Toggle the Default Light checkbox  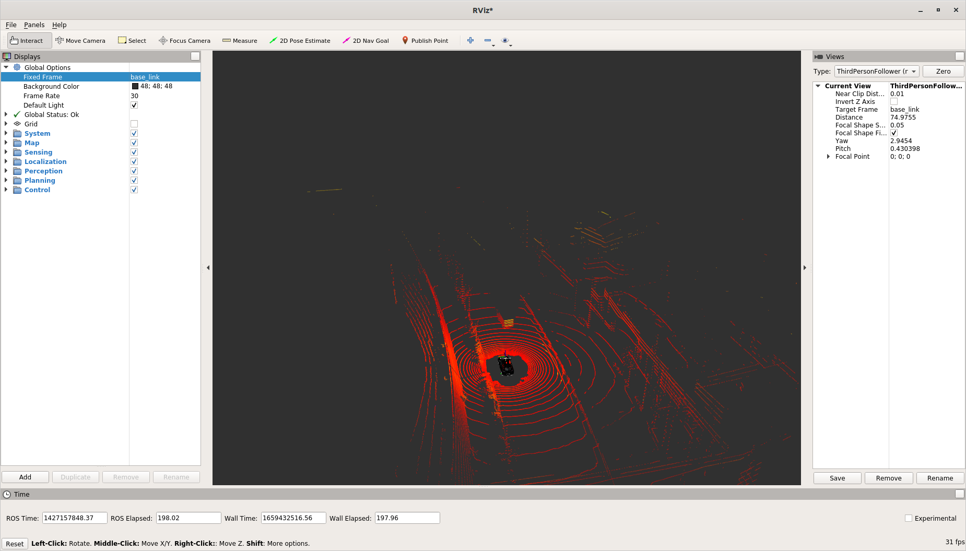coord(134,105)
